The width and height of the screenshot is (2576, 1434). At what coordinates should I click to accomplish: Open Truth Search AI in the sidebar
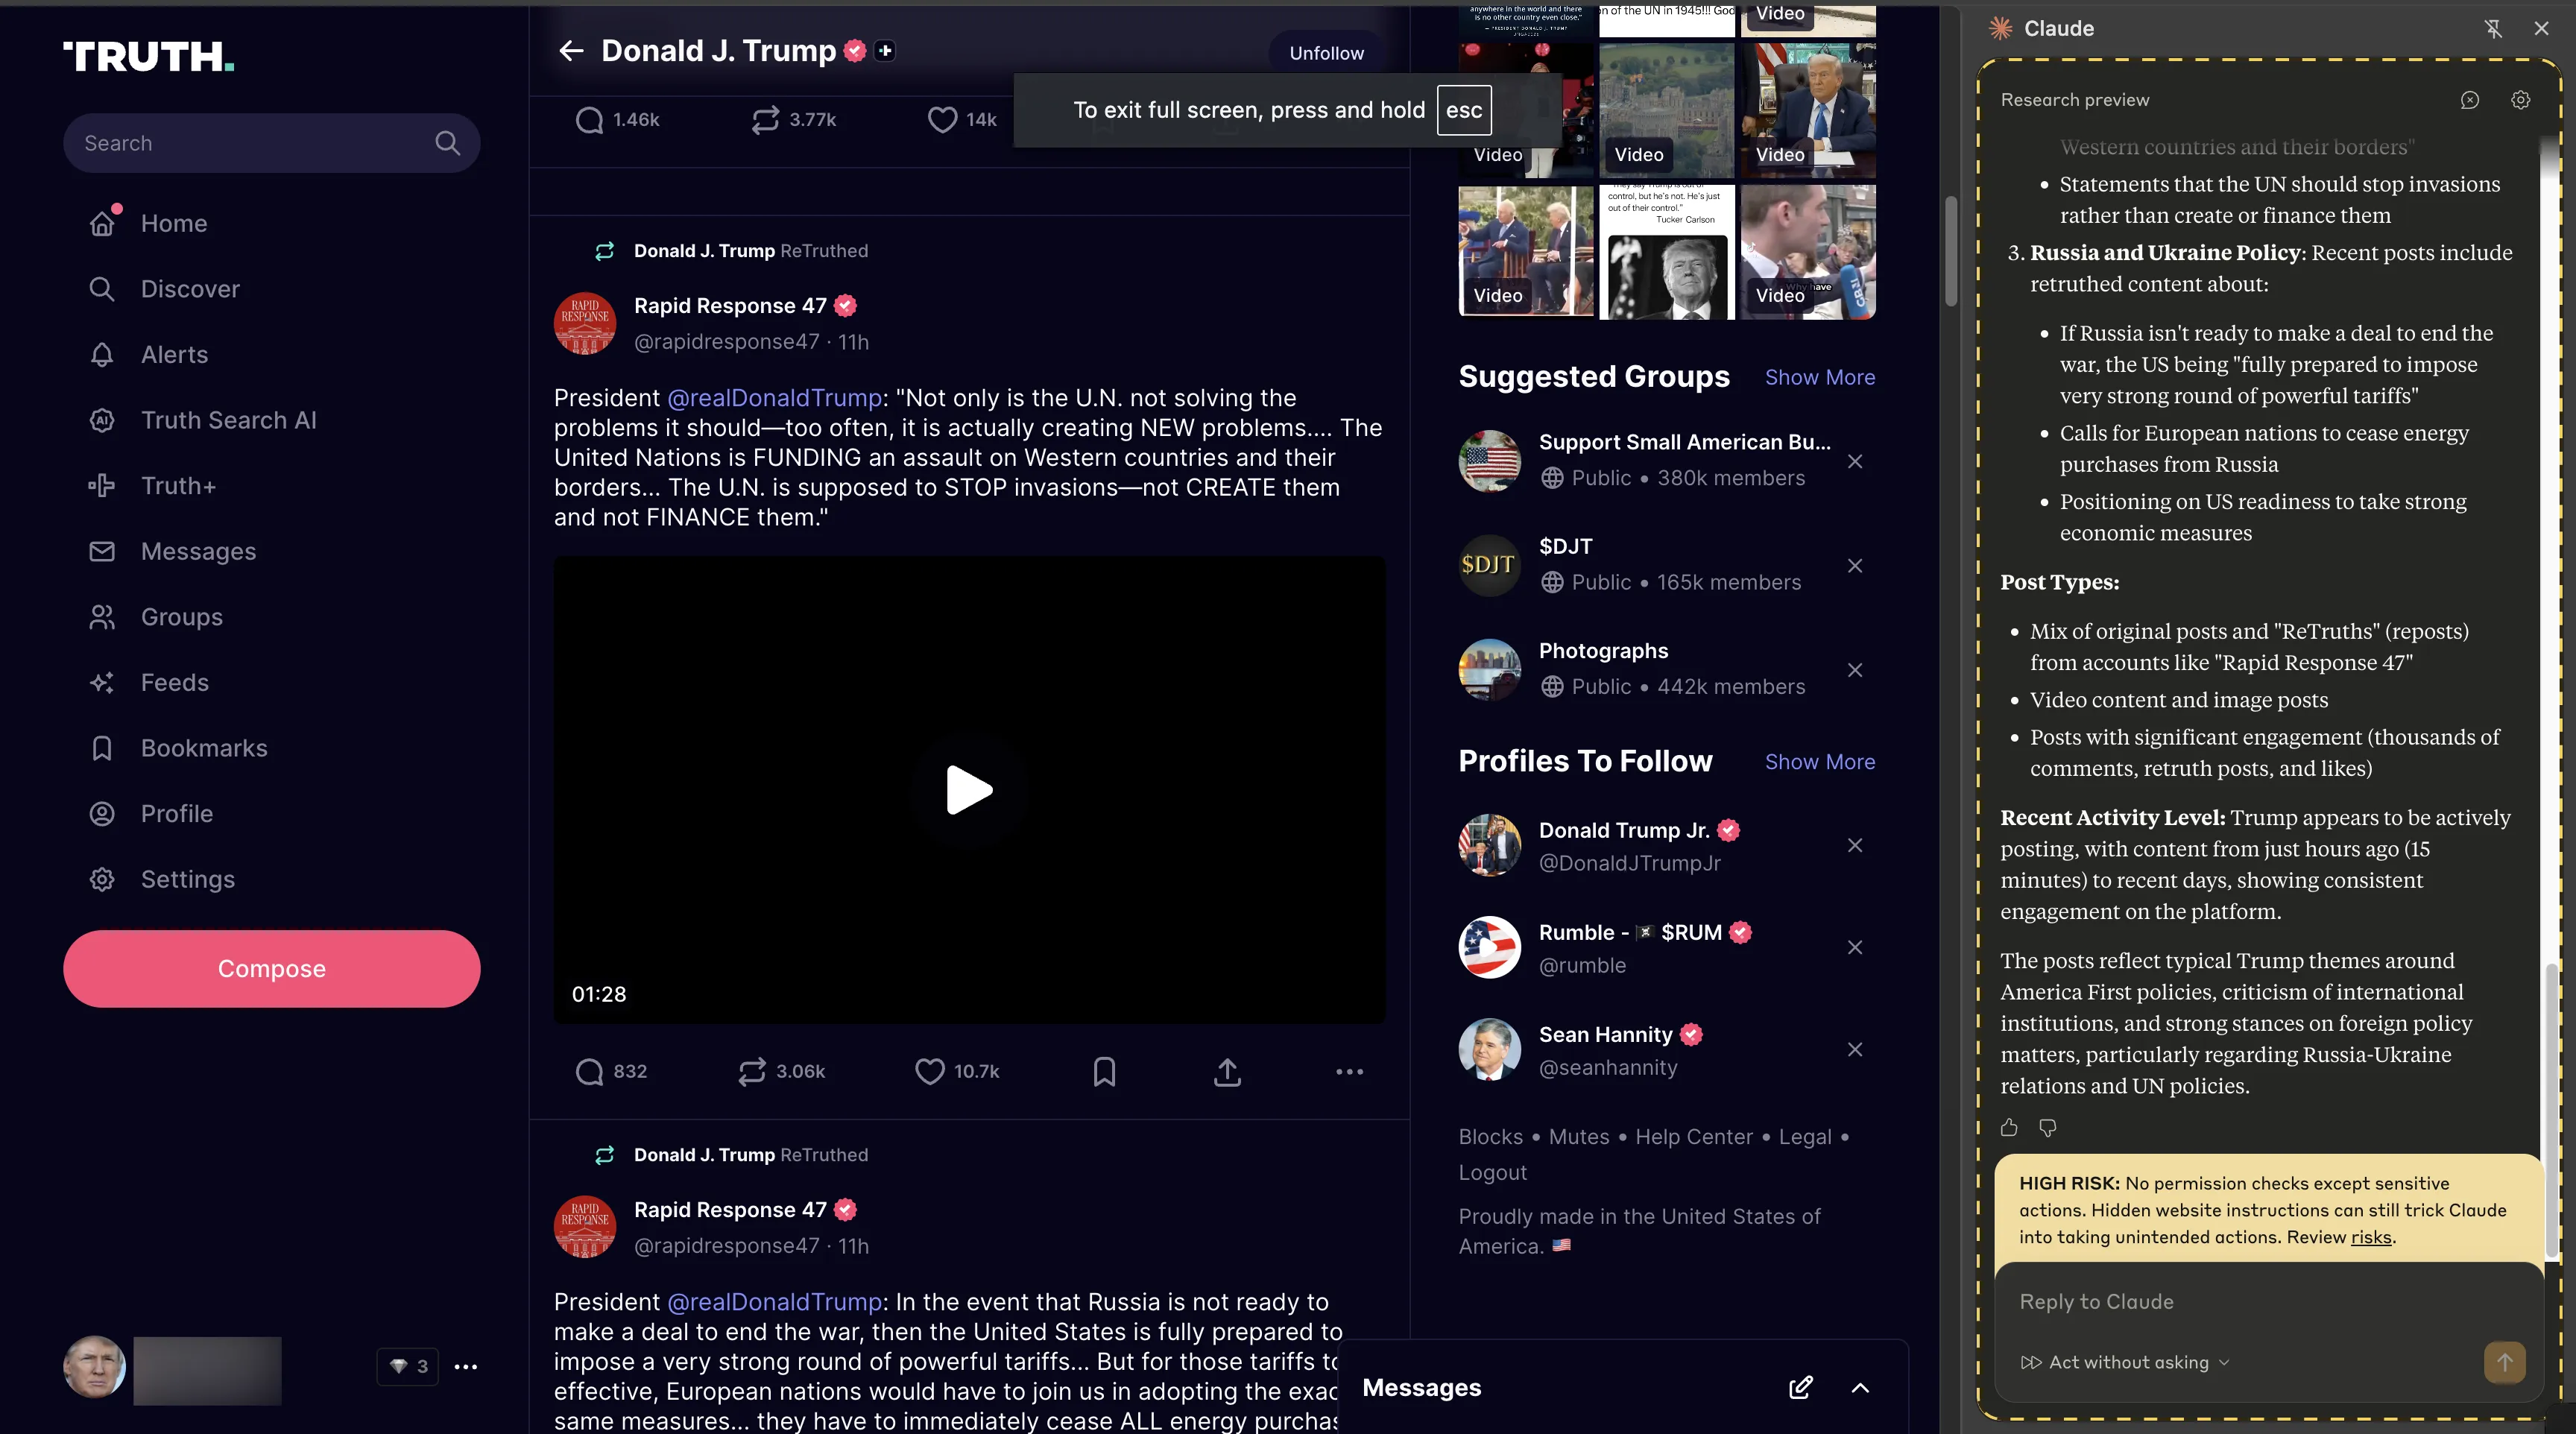click(228, 421)
